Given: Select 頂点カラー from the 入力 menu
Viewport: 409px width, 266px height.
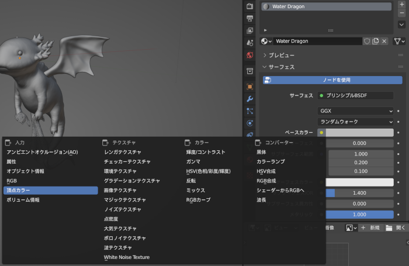Looking at the screenshot, I should click(x=50, y=191).
